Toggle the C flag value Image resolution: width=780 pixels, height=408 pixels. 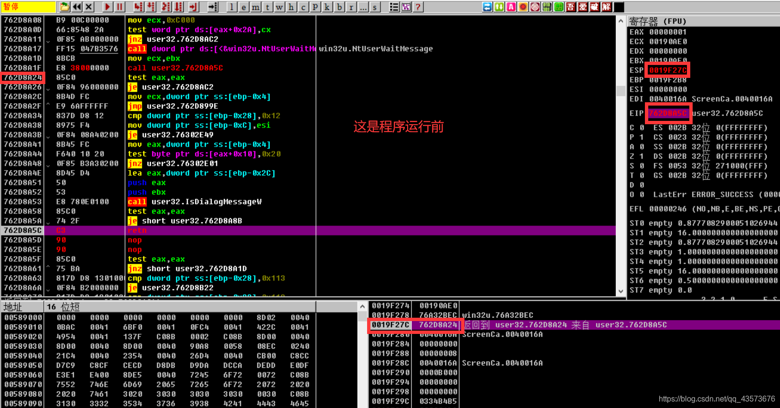(x=642, y=128)
